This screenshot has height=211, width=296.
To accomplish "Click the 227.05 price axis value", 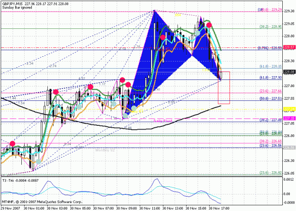I will click(288, 123).
